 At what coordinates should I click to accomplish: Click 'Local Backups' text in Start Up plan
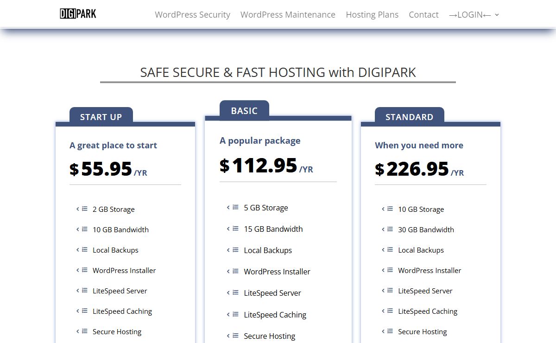115,250
